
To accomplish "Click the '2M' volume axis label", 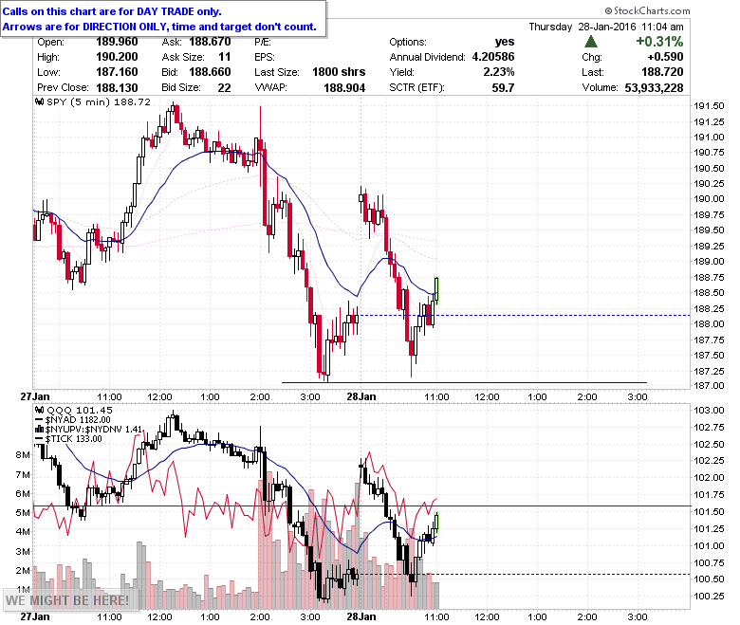I will pos(23,571).
